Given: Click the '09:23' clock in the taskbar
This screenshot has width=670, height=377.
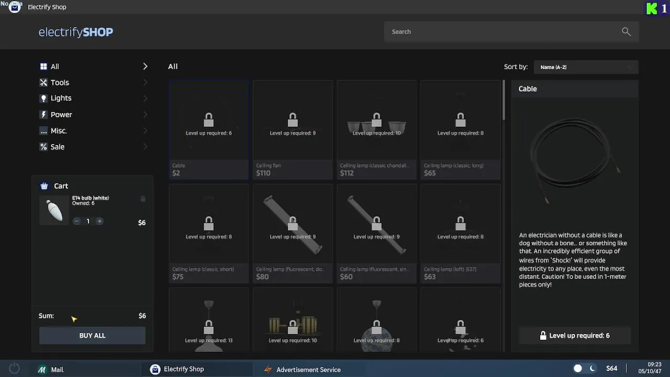Looking at the screenshot, I should click(x=654, y=364).
